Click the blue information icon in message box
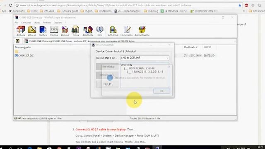 click(x=110, y=77)
